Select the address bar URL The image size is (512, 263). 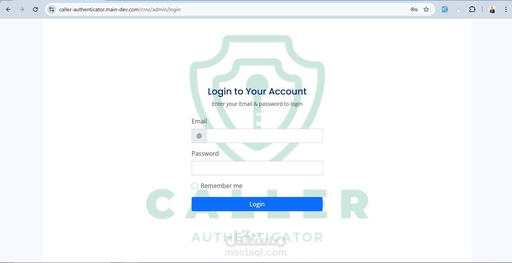120,9
